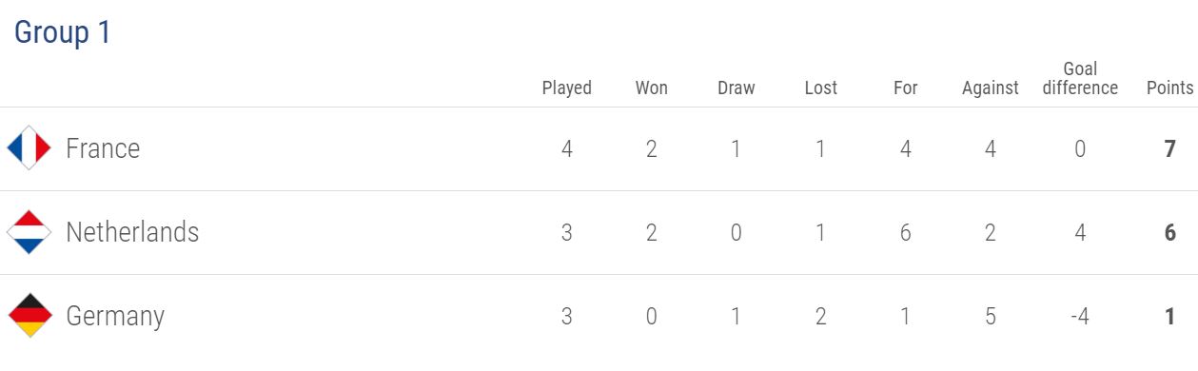Click the For column header

pyautogui.click(x=906, y=88)
